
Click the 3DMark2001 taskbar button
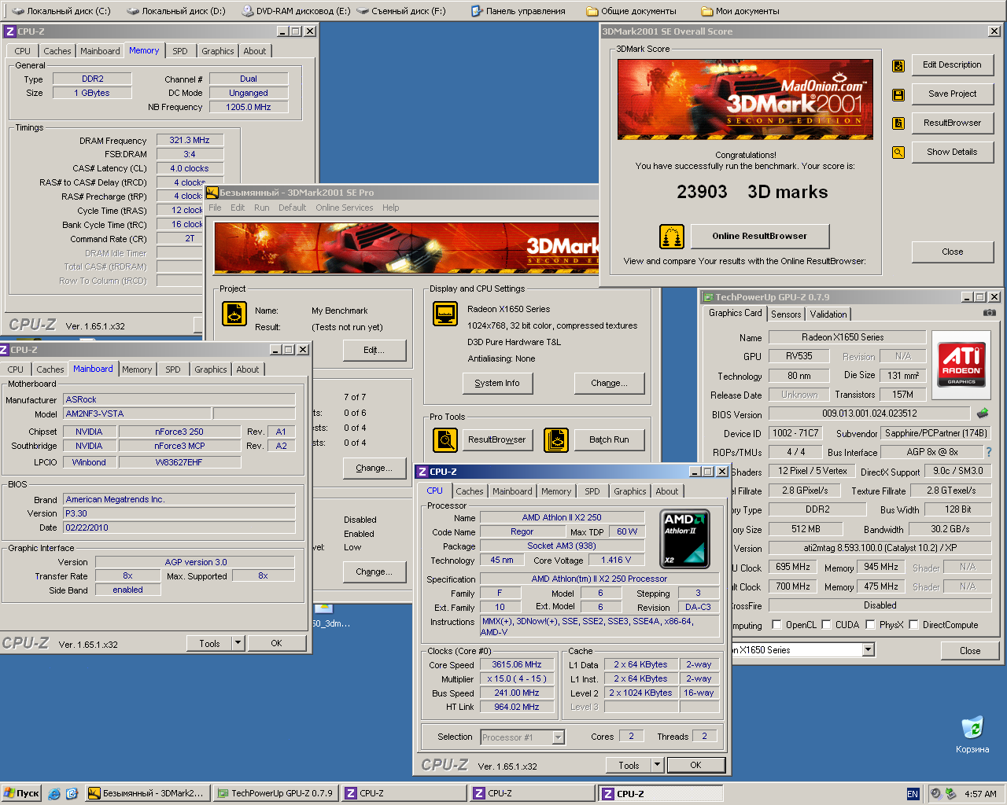(x=147, y=794)
